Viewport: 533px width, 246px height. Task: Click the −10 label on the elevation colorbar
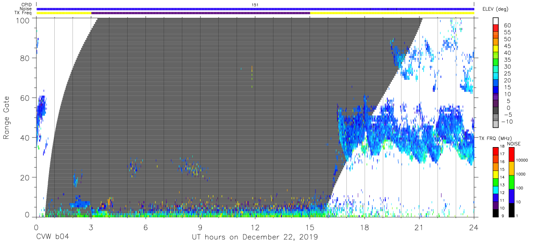click(x=507, y=121)
